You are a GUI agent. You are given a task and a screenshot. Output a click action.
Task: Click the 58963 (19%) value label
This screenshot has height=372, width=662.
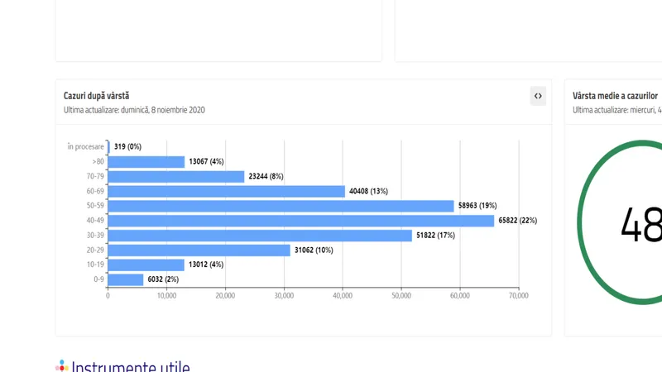[x=477, y=206]
